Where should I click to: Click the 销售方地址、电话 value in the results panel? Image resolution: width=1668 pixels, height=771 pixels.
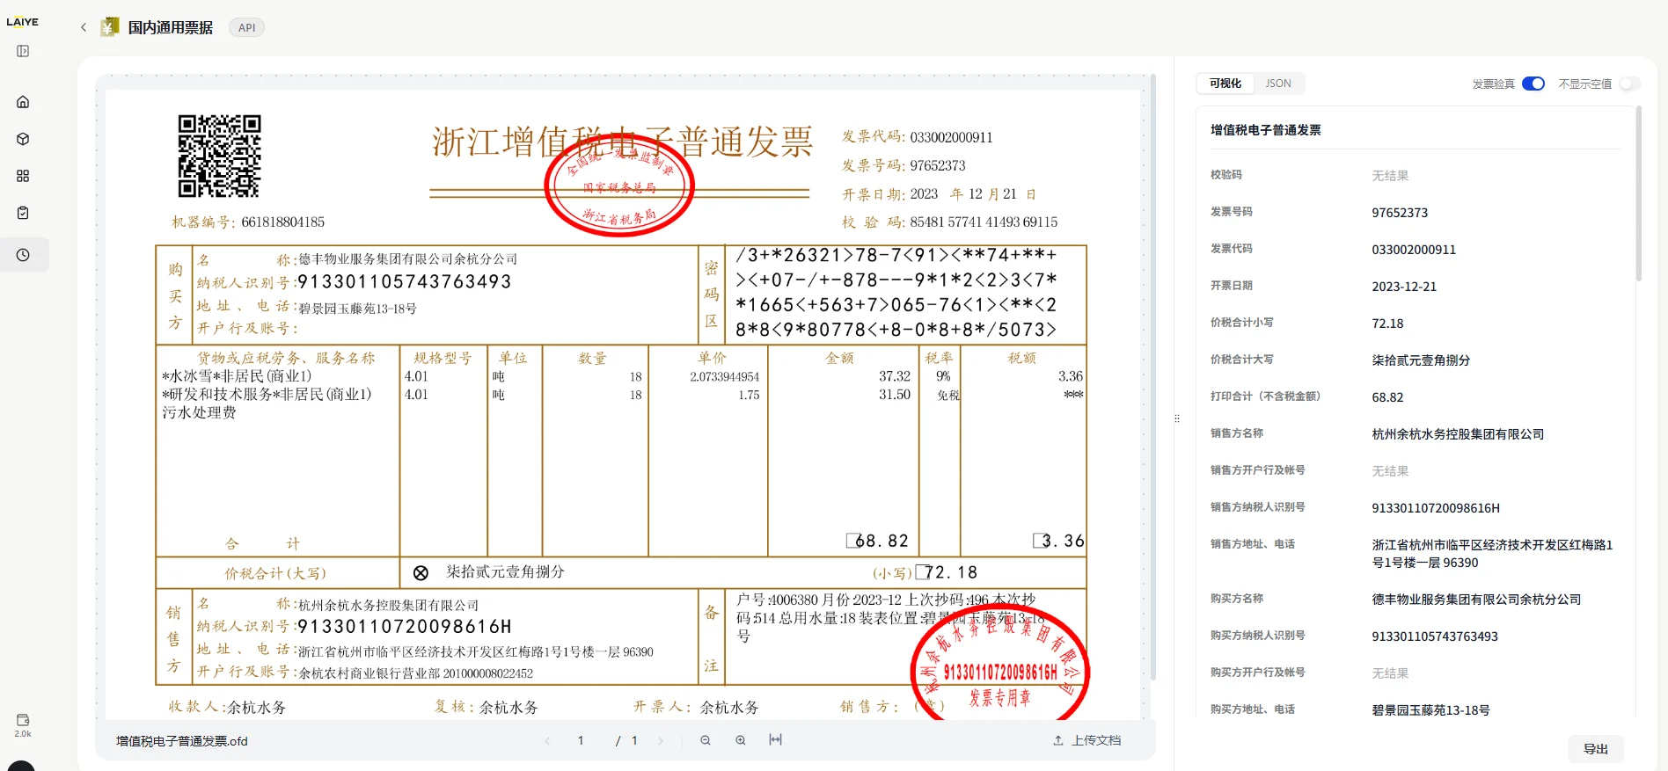tap(1492, 554)
